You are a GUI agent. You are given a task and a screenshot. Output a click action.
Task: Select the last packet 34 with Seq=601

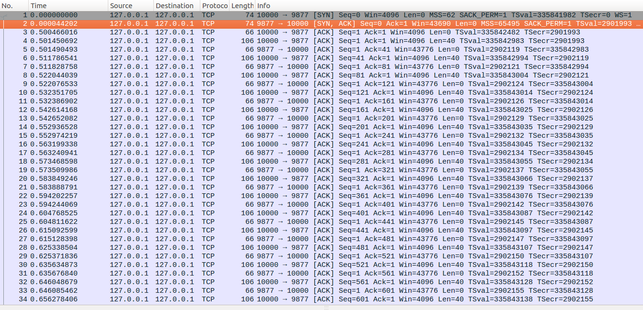(x=321, y=299)
